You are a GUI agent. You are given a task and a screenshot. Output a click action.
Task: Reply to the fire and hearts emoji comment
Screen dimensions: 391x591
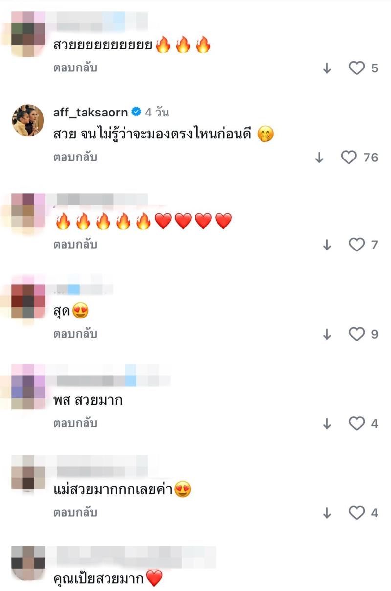(x=75, y=244)
